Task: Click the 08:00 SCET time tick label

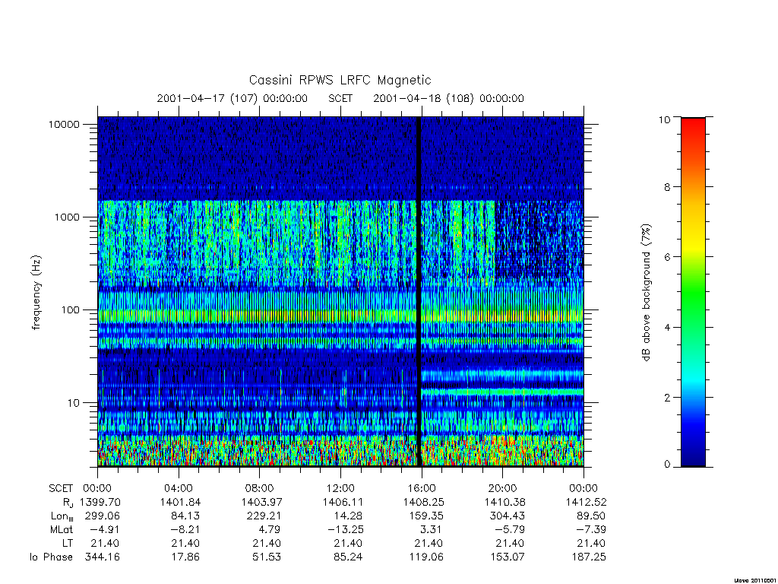Action: click(260, 488)
